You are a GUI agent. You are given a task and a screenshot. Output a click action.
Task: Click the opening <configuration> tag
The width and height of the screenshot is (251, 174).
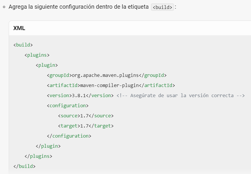click(x=68, y=105)
